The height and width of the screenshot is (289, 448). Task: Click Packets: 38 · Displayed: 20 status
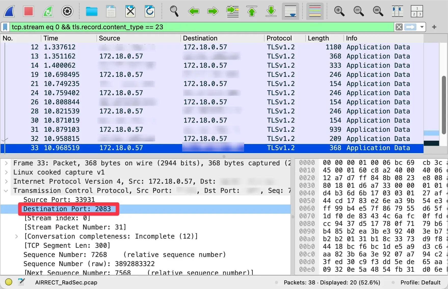click(332, 283)
